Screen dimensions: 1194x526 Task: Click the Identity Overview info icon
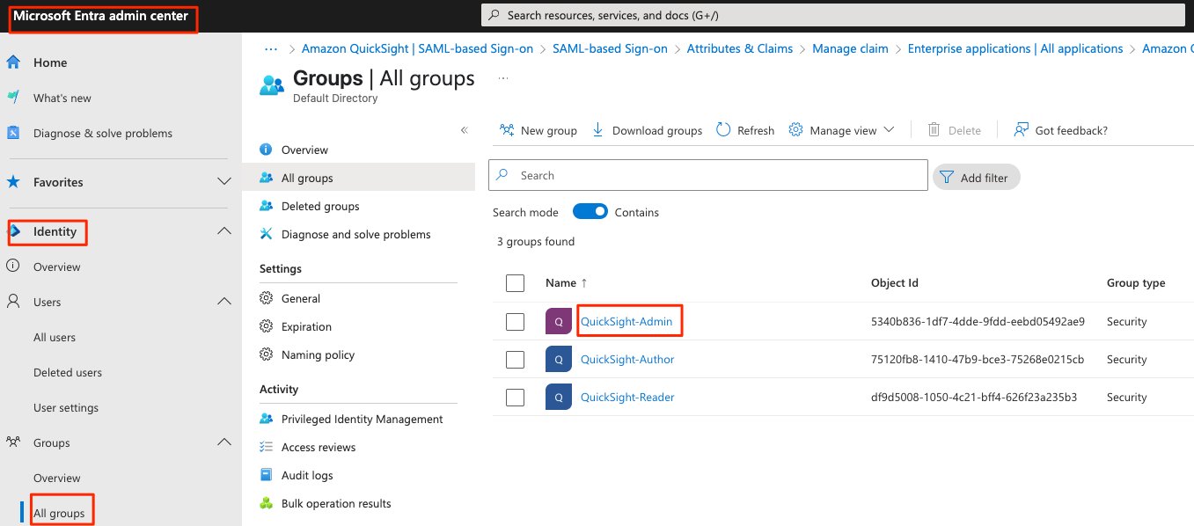(x=13, y=267)
